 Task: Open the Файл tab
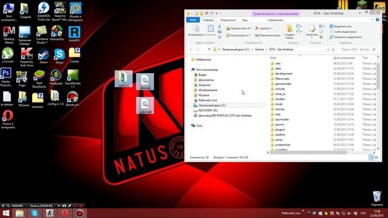(x=193, y=20)
